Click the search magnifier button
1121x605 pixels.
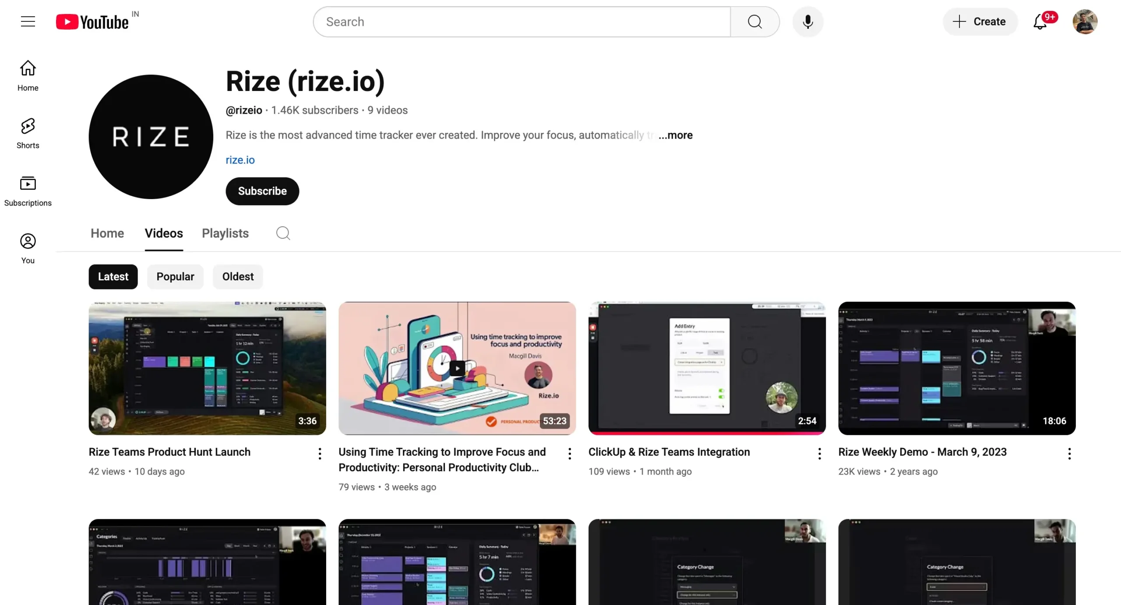[x=754, y=22]
